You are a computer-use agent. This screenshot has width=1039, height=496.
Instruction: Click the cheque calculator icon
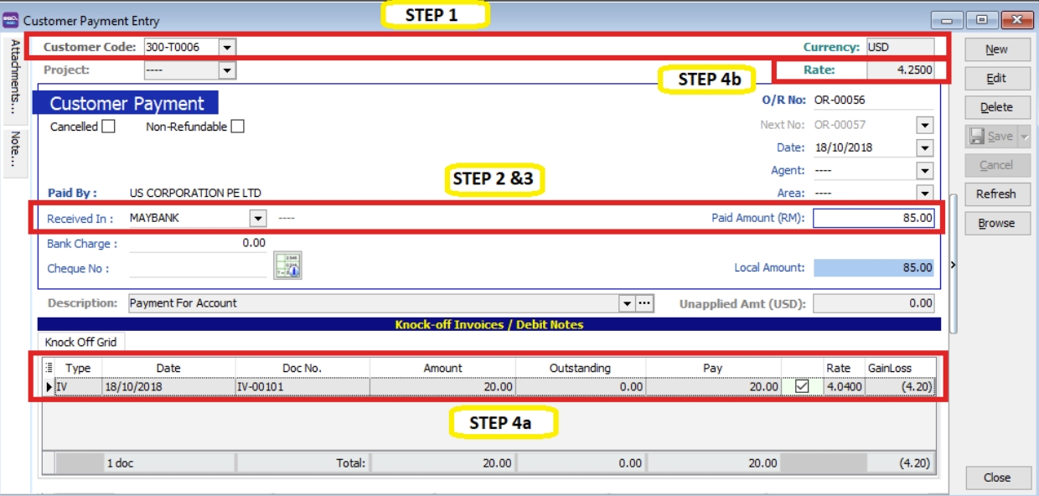pyautogui.click(x=287, y=266)
